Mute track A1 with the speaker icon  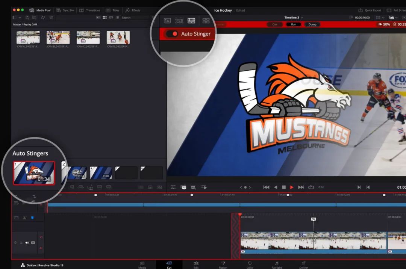click(27, 243)
